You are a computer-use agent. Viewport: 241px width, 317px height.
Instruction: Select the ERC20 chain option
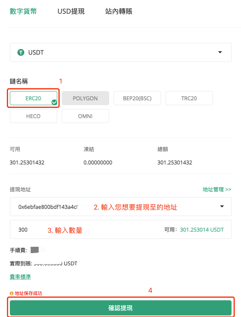pyautogui.click(x=33, y=98)
